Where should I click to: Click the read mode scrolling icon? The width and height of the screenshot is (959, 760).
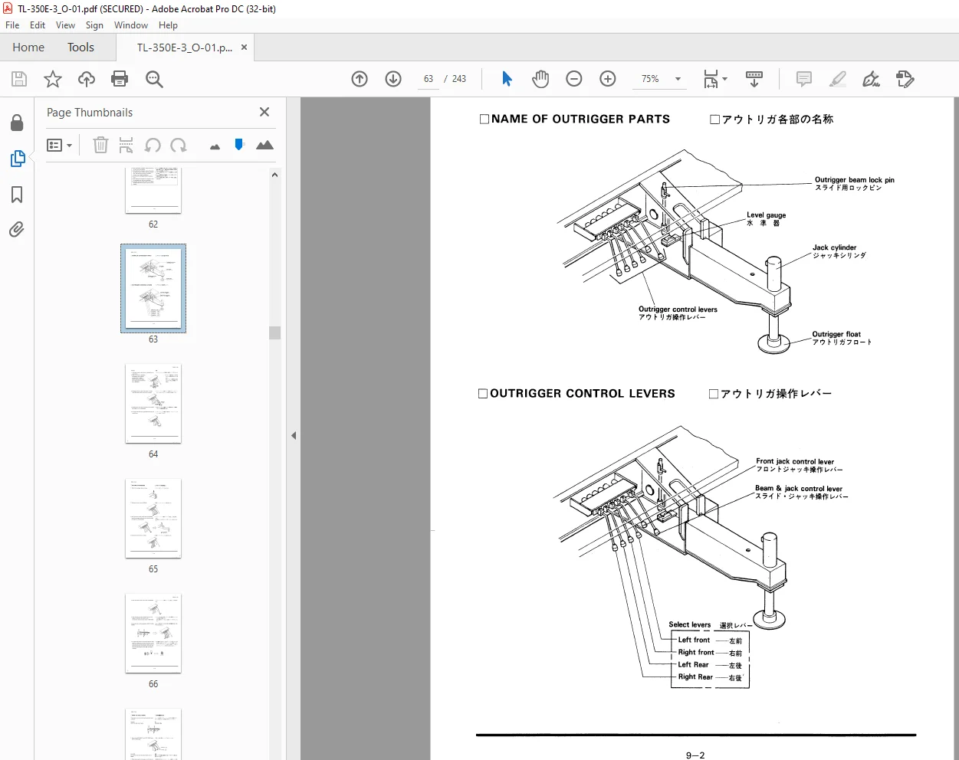[754, 79]
